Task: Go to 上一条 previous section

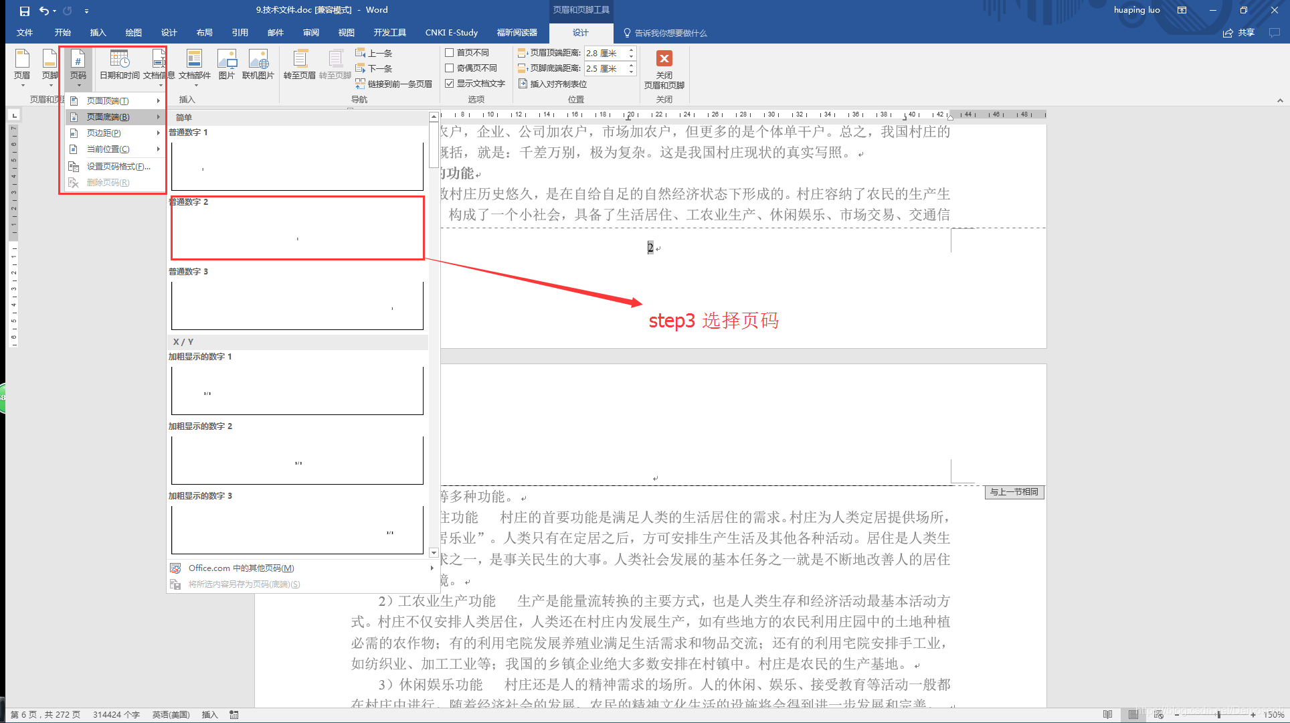Action: (x=374, y=53)
